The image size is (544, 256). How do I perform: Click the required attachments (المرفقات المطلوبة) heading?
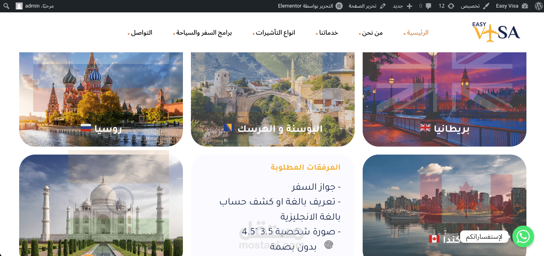click(x=306, y=167)
